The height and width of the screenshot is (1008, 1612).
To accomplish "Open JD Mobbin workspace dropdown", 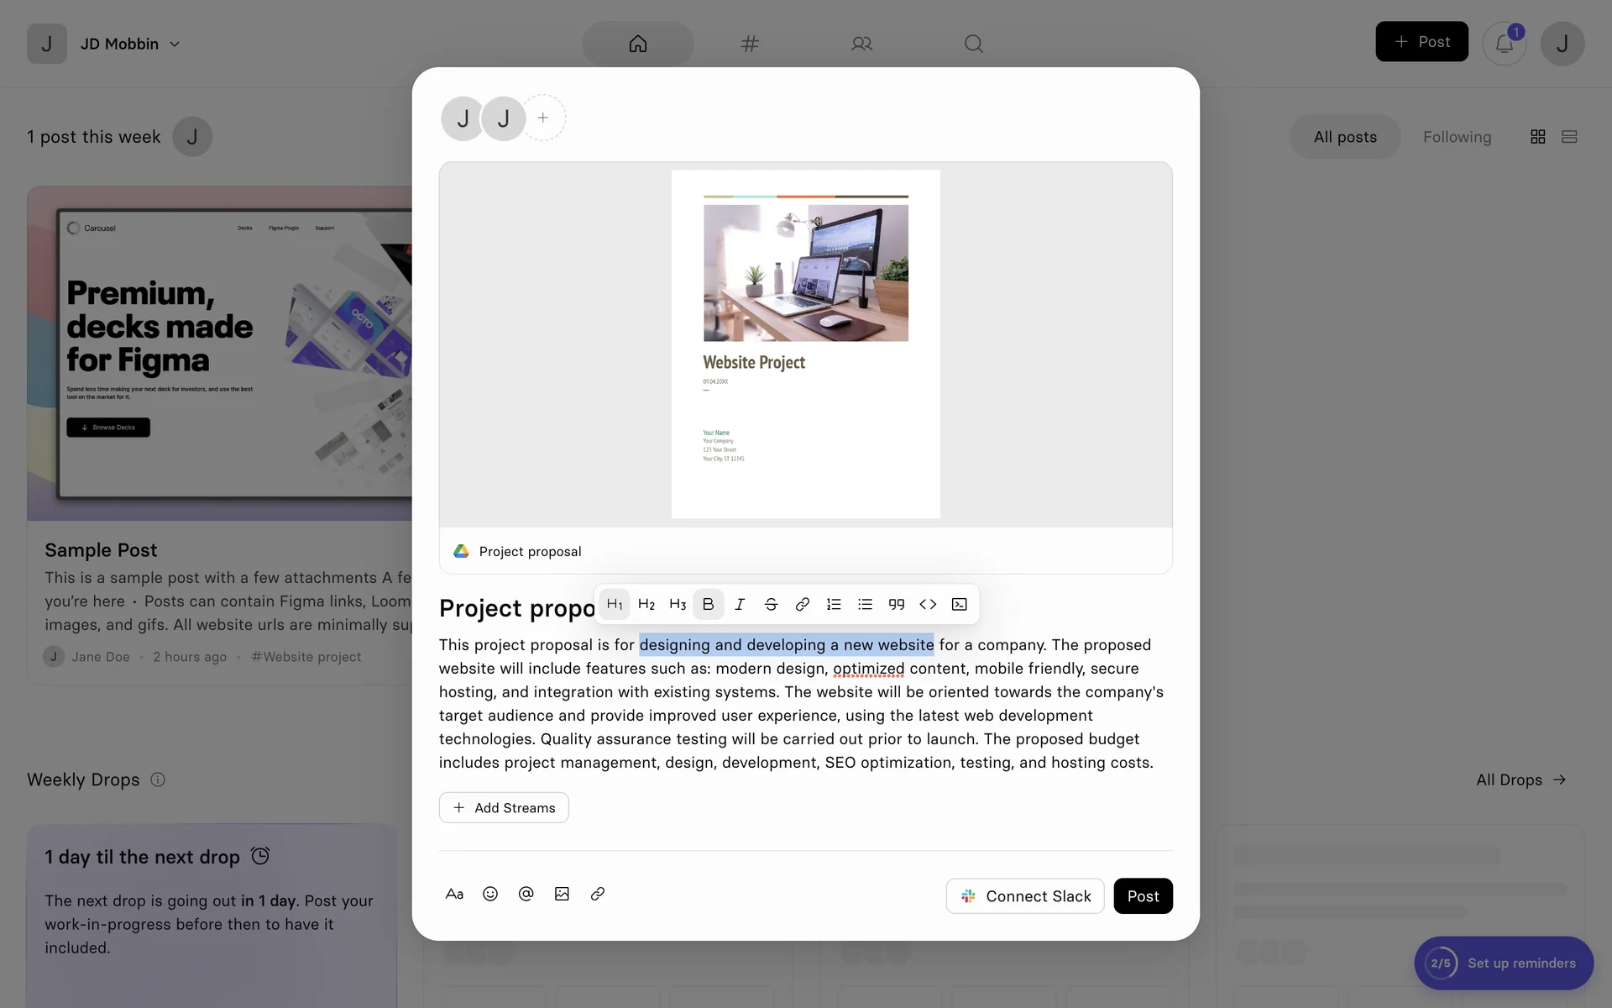I will pos(130,44).
